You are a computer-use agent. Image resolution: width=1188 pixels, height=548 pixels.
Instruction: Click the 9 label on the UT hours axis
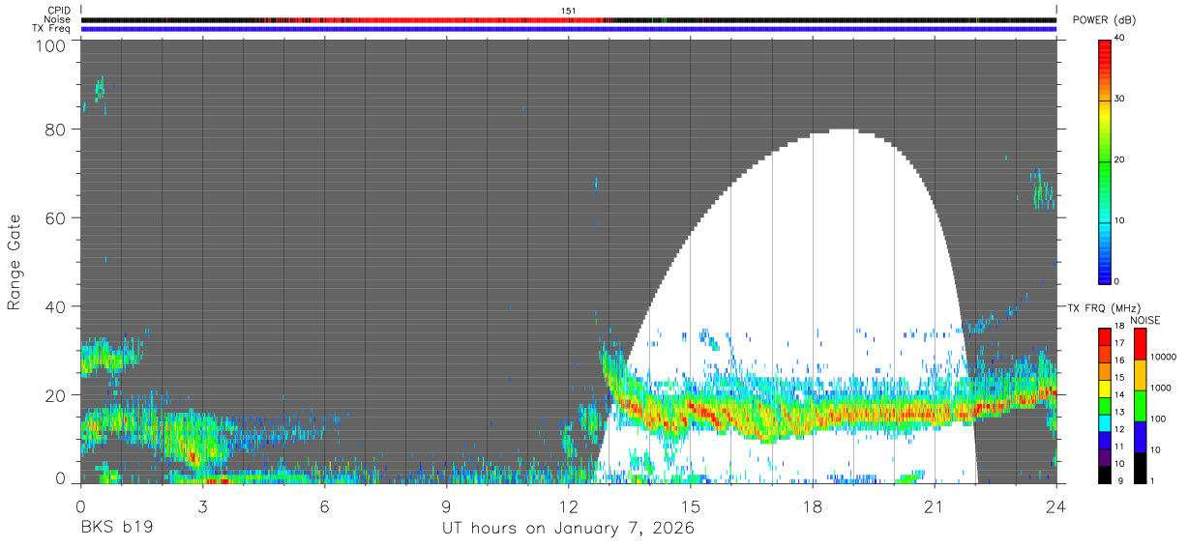pyautogui.click(x=446, y=507)
